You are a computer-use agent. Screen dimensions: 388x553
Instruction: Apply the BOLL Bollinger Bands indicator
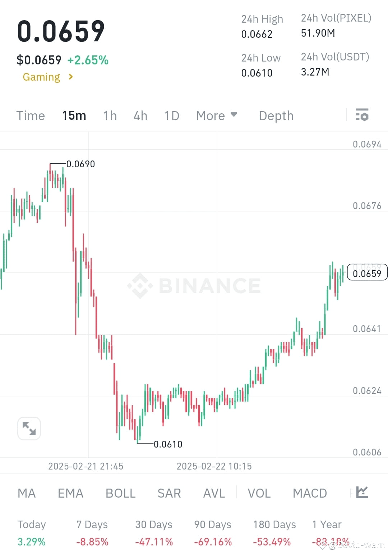click(x=120, y=493)
